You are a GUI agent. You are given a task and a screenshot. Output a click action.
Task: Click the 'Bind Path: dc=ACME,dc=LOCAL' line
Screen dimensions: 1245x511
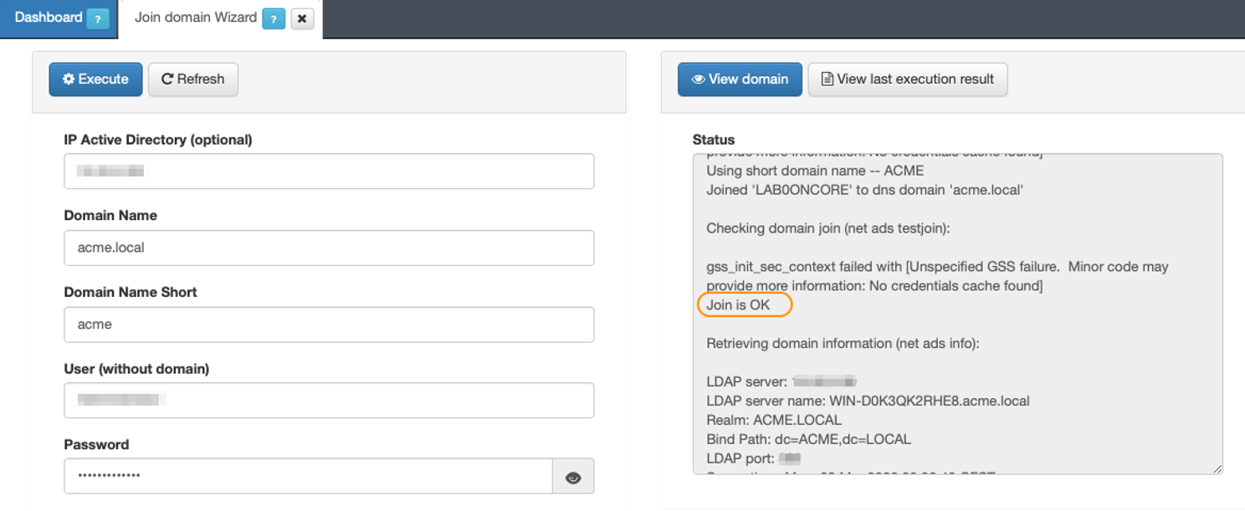click(x=808, y=439)
